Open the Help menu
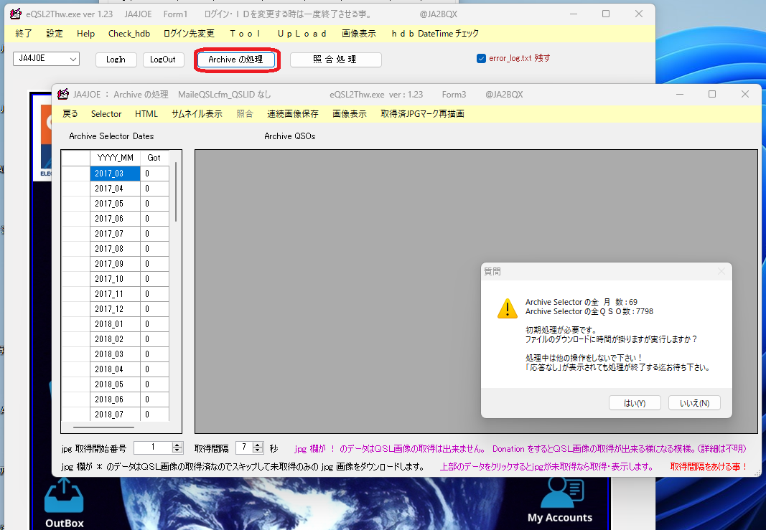This screenshot has height=530, width=766. click(85, 33)
